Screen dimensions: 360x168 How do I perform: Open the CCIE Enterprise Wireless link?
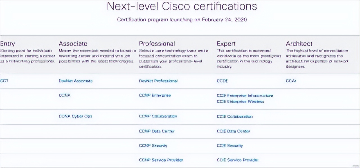pyautogui.click(x=240, y=101)
